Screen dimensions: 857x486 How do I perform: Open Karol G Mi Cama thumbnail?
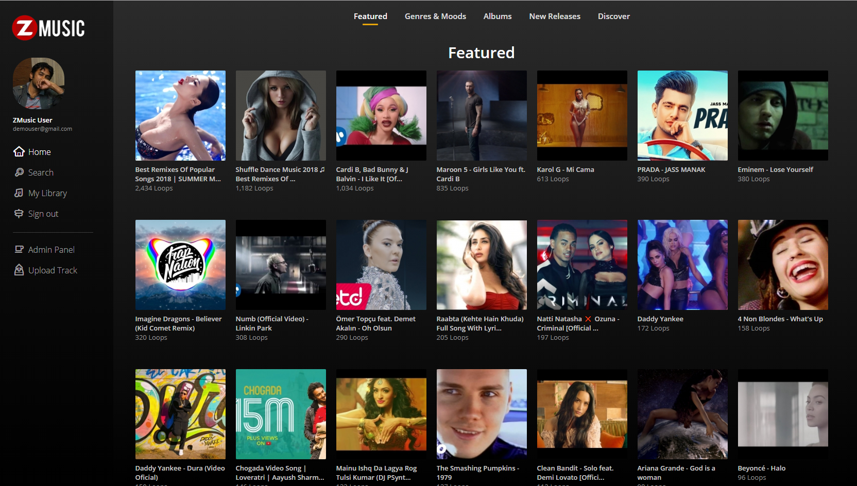point(582,115)
